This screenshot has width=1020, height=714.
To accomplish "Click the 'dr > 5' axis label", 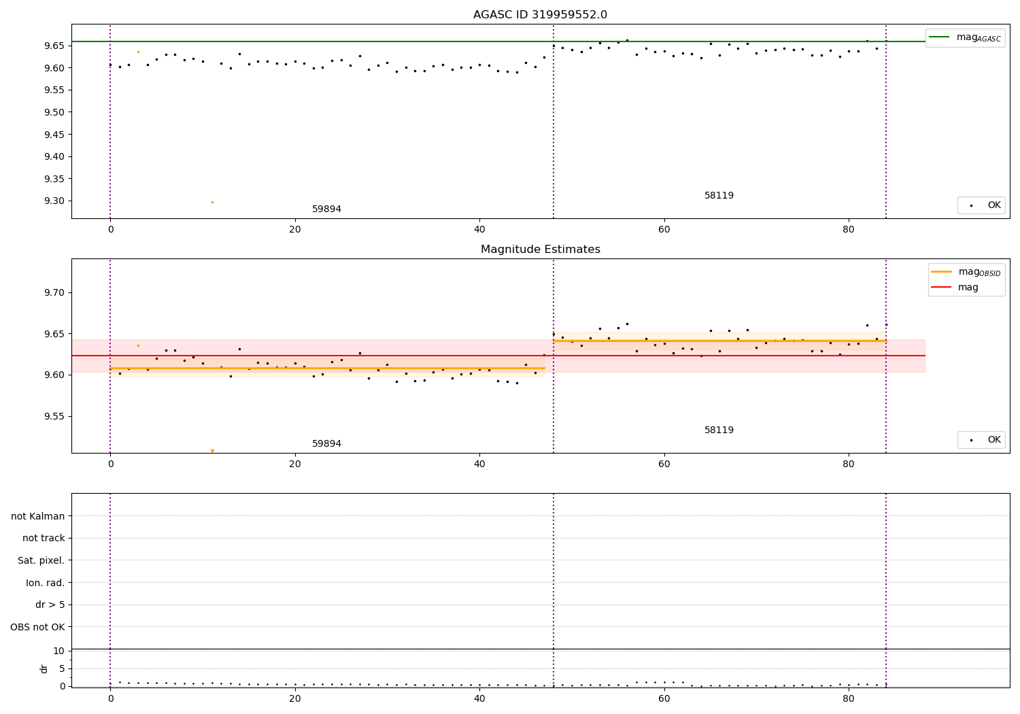I will click(x=50, y=605).
